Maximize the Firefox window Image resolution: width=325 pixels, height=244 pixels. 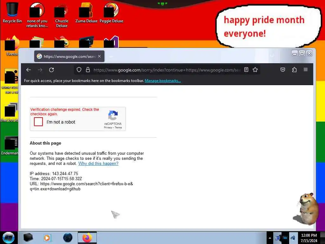coord(302,54)
